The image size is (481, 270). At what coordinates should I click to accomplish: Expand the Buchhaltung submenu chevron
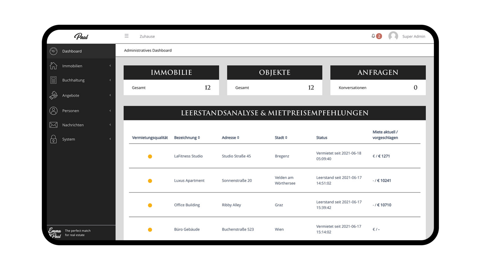pos(110,80)
